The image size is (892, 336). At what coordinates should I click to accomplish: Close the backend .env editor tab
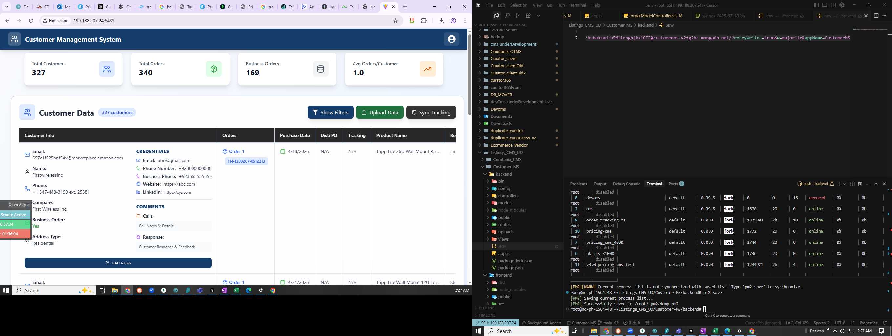[866, 16]
